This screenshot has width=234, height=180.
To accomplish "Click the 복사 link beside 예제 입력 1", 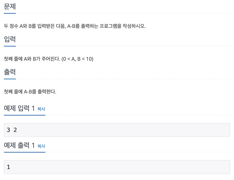I will tap(41, 109).
